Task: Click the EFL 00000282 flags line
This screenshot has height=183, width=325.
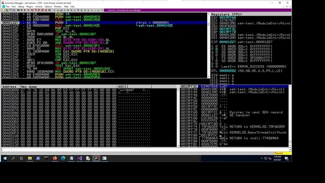Action: click(x=247, y=71)
